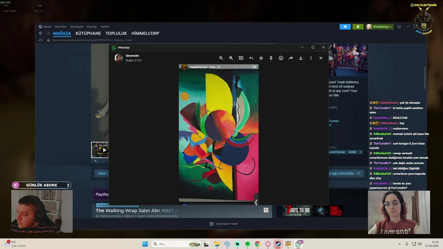443x249 pixels.
Task: Click the Sinemcim contact avatar
Action: pyautogui.click(x=119, y=58)
